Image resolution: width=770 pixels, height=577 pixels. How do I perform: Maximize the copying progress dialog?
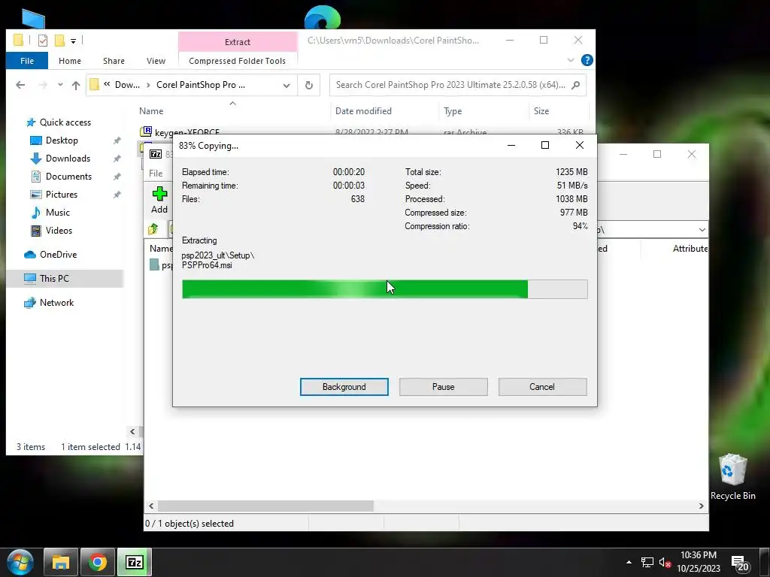(544, 145)
